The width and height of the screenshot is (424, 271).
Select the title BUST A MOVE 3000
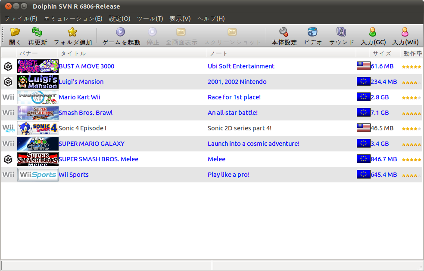point(87,66)
